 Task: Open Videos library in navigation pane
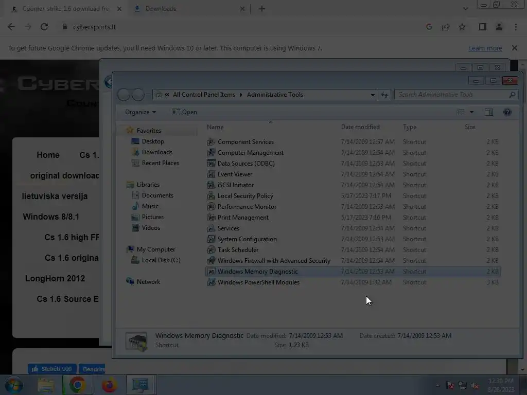(x=151, y=228)
